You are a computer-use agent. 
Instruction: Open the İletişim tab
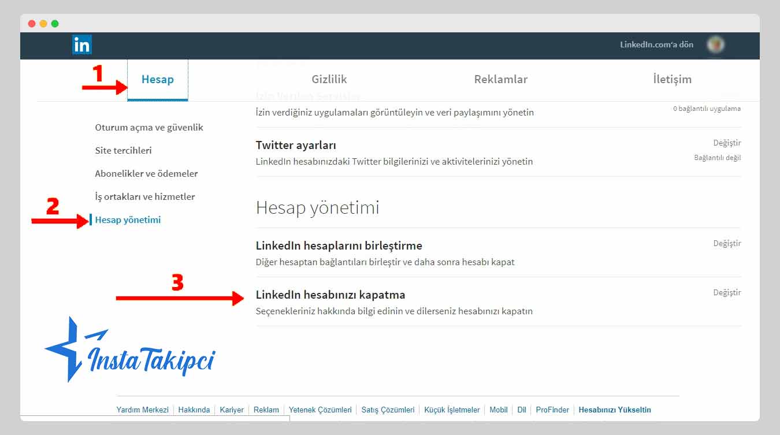(673, 80)
